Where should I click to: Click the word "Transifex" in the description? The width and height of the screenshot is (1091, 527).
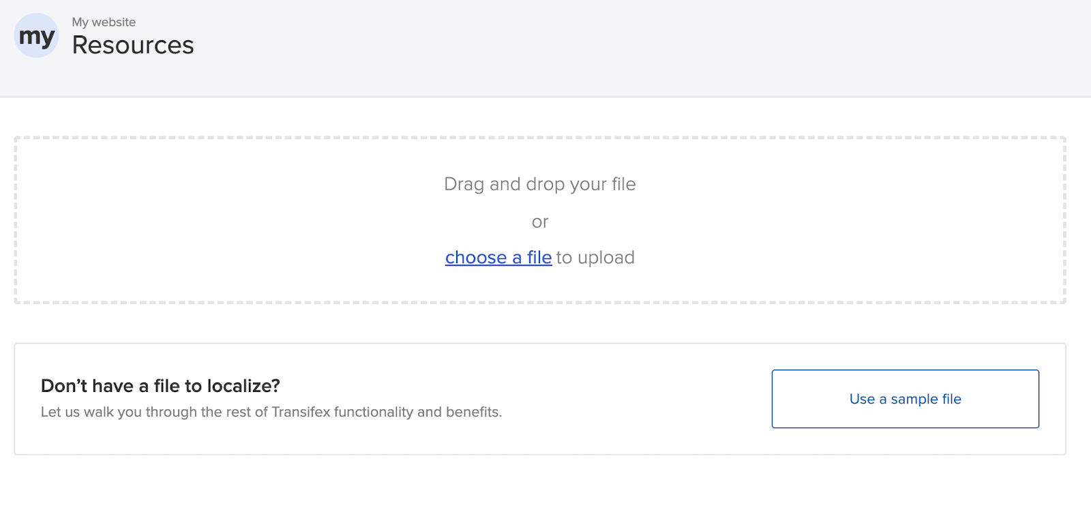[301, 412]
